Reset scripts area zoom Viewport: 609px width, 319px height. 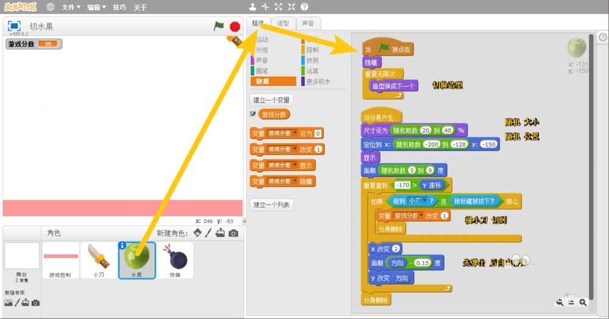(571, 302)
